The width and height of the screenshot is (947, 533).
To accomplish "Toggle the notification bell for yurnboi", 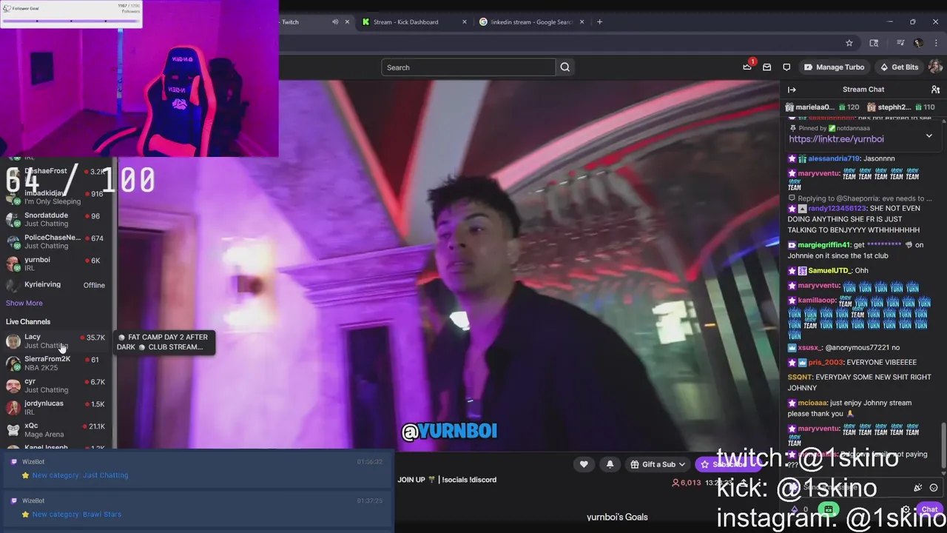I will (x=610, y=464).
